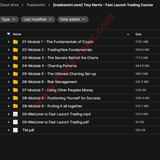Click the '159 KB' size value
This screenshot has width=160, height=160.
pos(140,130)
